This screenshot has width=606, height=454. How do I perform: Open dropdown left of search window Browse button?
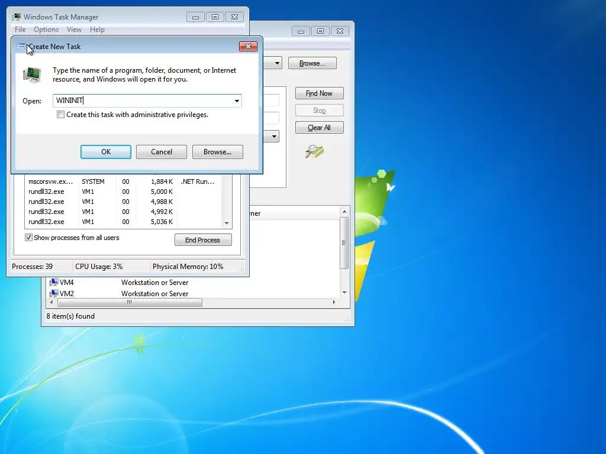pyautogui.click(x=277, y=63)
